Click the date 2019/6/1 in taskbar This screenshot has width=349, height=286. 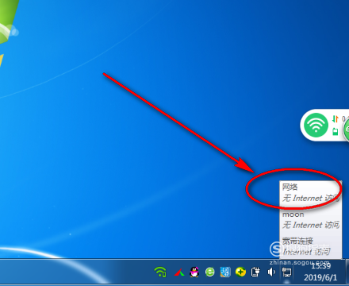click(x=320, y=277)
